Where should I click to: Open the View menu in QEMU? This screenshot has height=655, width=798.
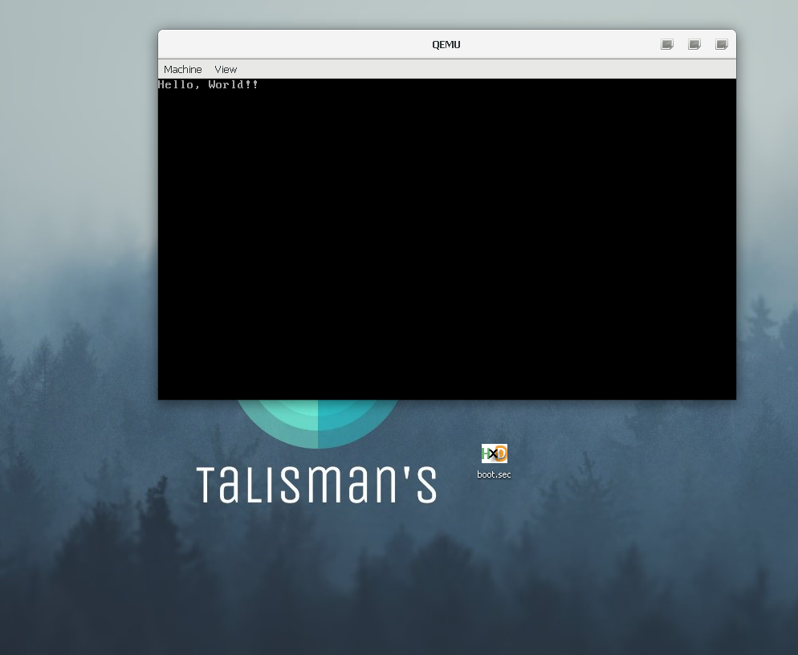226,69
